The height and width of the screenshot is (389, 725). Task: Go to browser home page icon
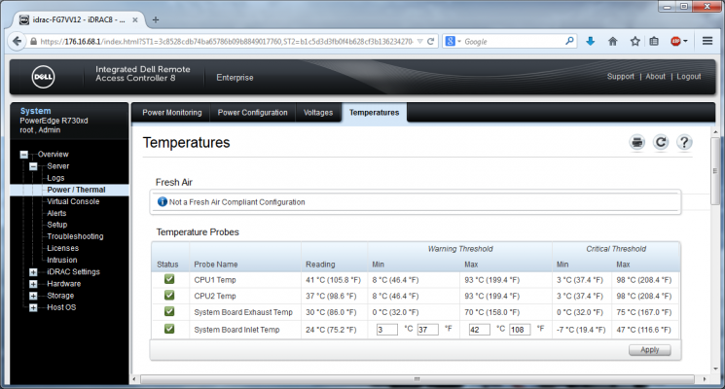coord(613,41)
